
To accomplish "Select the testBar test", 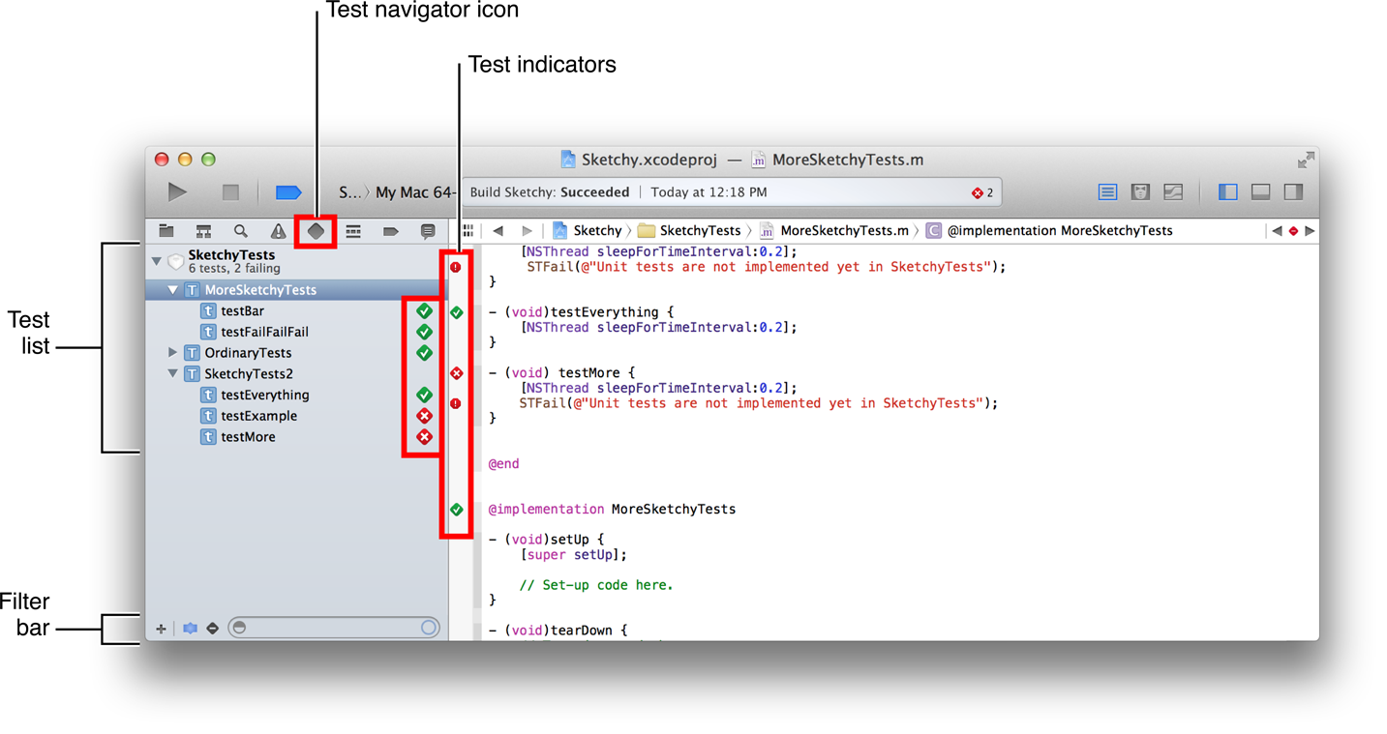I will tap(296, 311).
